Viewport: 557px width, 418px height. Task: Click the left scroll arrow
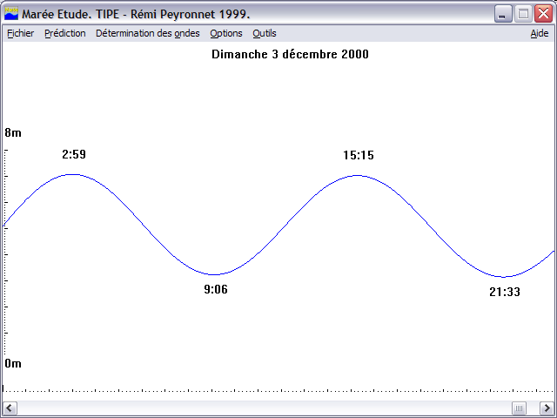(10, 408)
